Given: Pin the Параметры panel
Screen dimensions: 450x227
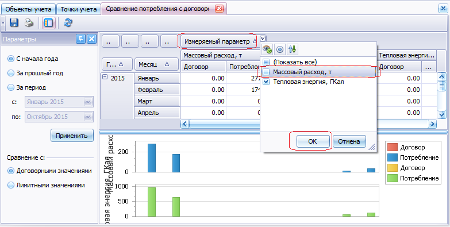Looking at the screenshot, I should click(x=80, y=39).
